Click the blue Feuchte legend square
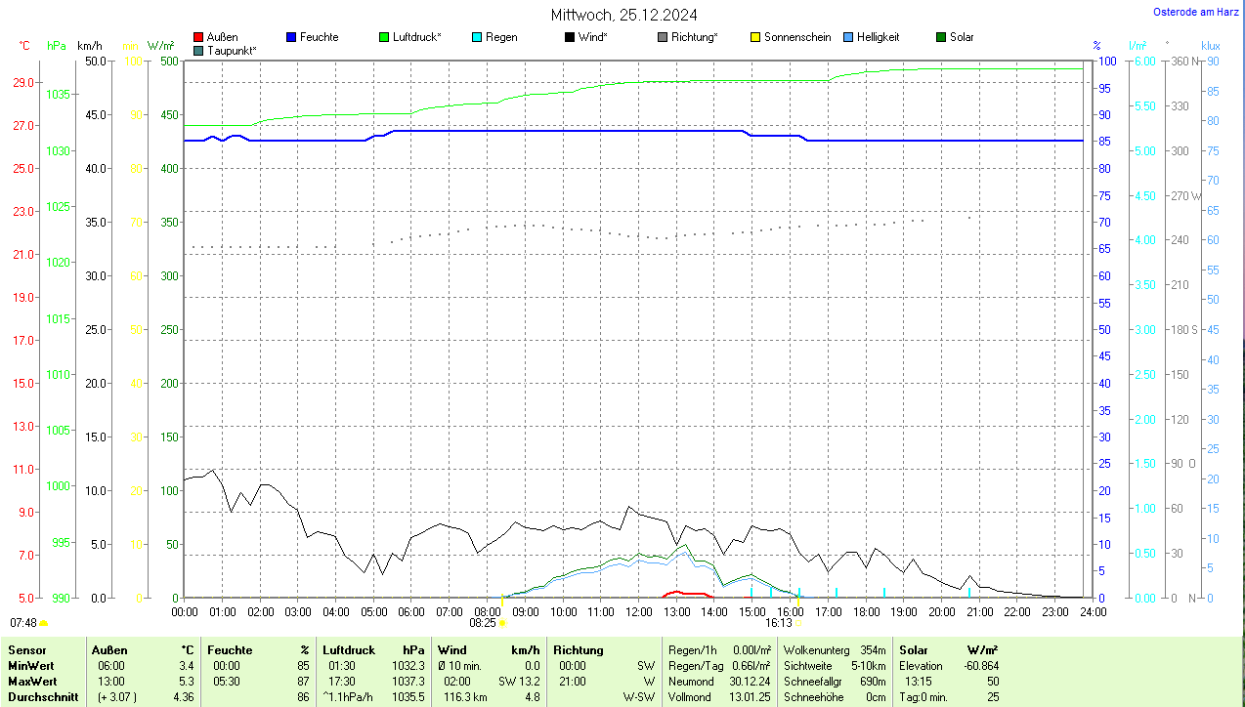This screenshot has height=707, width=1245. (291, 37)
